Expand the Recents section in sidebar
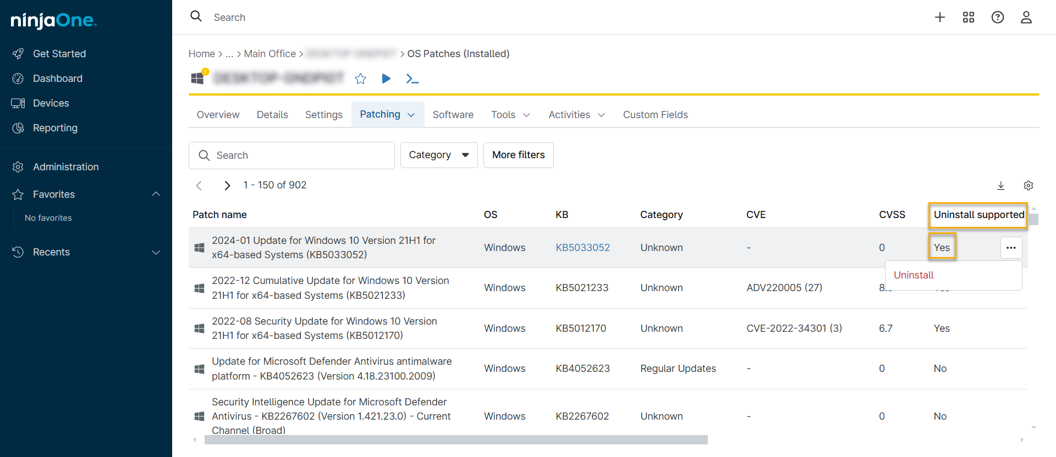This screenshot has width=1056, height=457. tap(156, 252)
